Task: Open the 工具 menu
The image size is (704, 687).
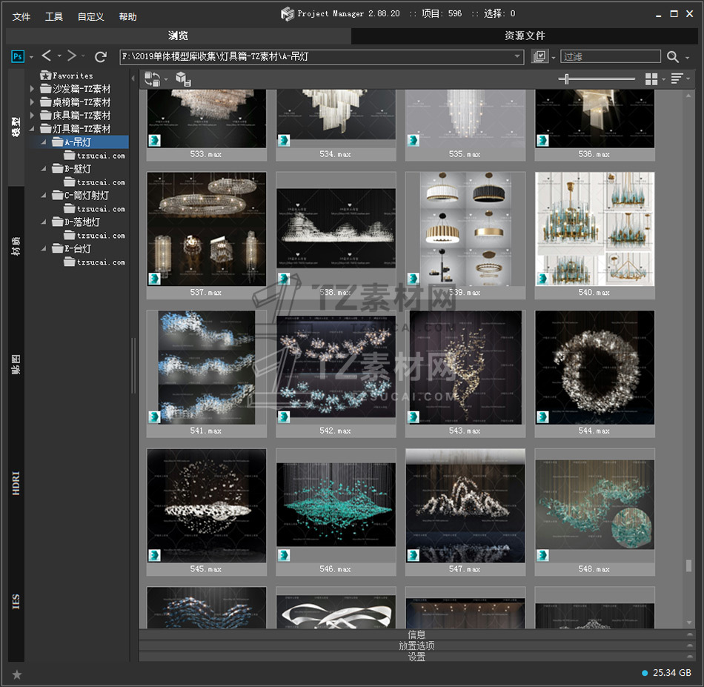Action: point(54,16)
